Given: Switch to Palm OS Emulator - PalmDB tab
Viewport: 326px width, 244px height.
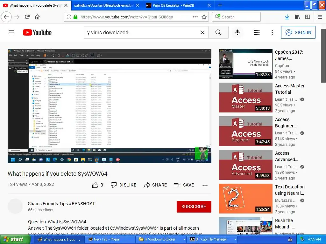Looking at the screenshot, I should 174,5.
